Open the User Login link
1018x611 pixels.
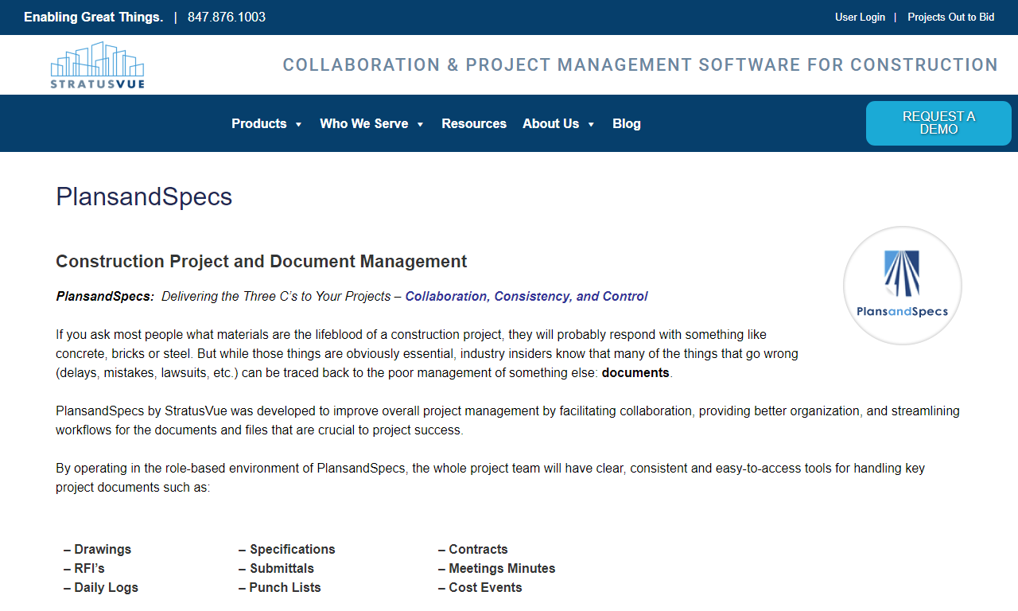coord(860,17)
